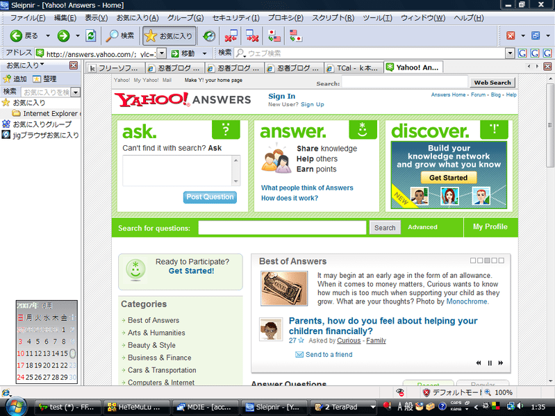
Task: Click the first G search engine icon
Action: point(522,53)
